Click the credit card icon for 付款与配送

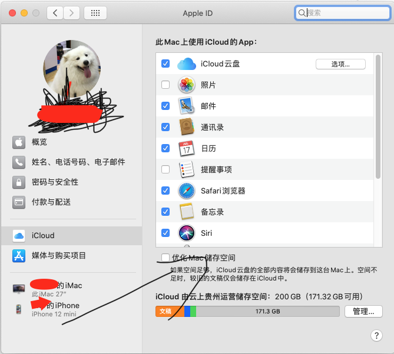19,202
